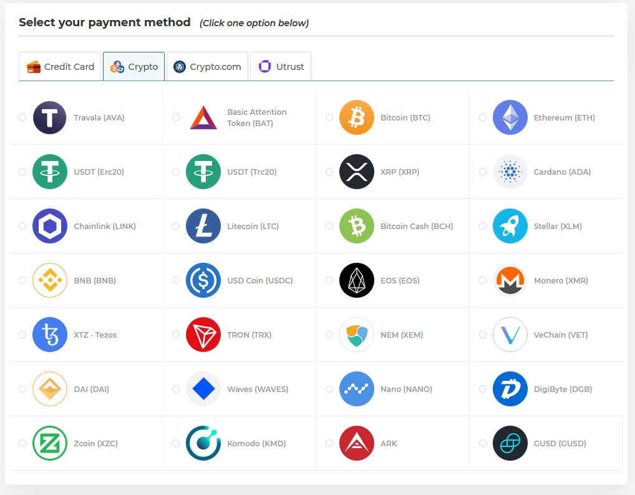This screenshot has height=495, width=635.
Task: Select the Monero (XMR) radio button
Action: (483, 280)
